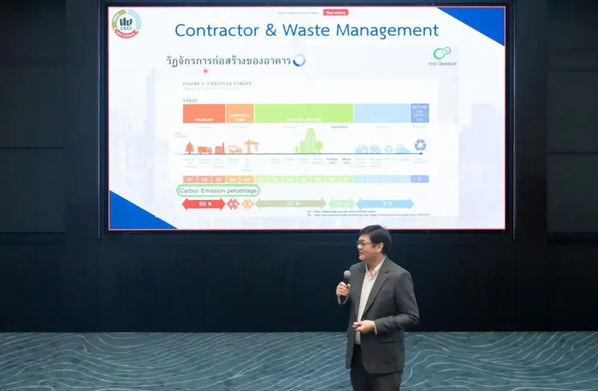This screenshot has width=598, height=391.
Task: Select the orange CONSTRUCTION stage block
Action: click(240, 113)
